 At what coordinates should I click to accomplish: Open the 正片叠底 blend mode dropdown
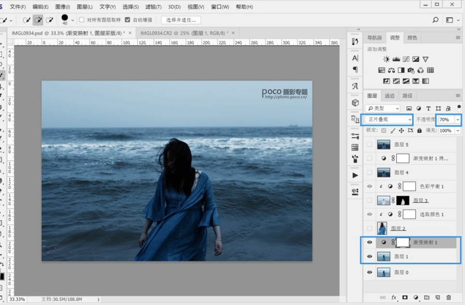tap(389, 120)
